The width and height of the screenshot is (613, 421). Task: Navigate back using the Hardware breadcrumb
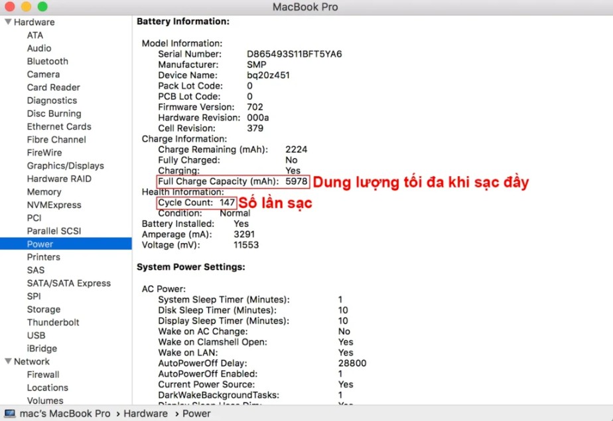[x=145, y=413]
